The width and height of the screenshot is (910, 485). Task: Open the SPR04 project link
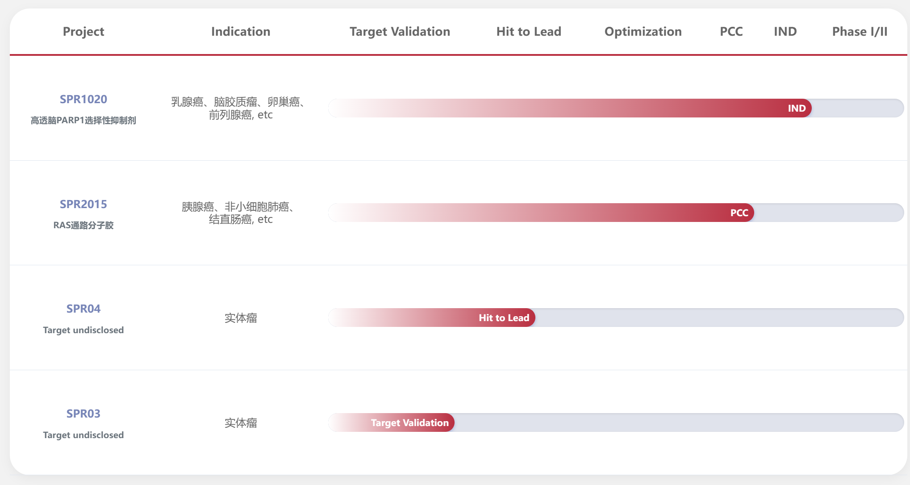pyautogui.click(x=83, y=309)
